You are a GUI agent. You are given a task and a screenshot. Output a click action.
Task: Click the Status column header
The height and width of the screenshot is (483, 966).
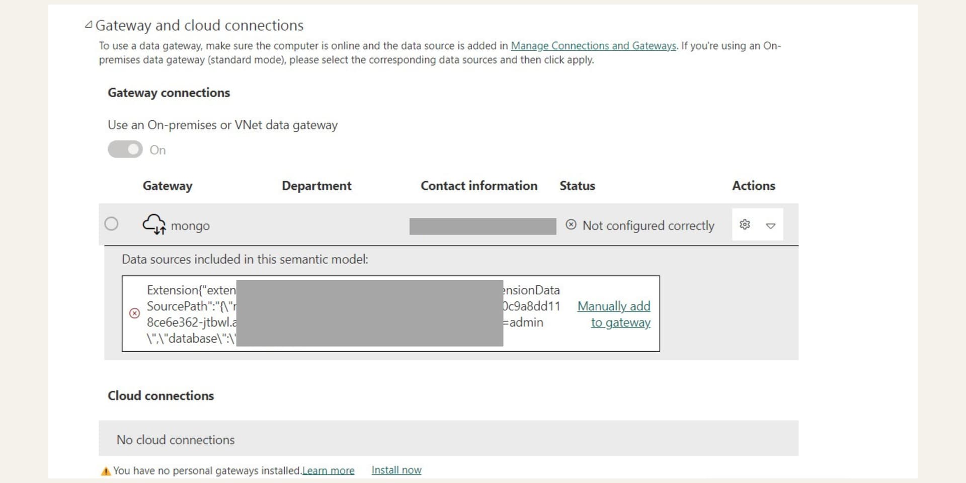(577, 186)
